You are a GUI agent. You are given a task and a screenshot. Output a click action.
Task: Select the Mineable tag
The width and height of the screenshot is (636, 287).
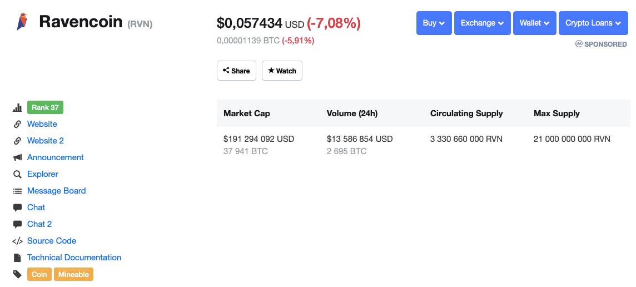73,274
